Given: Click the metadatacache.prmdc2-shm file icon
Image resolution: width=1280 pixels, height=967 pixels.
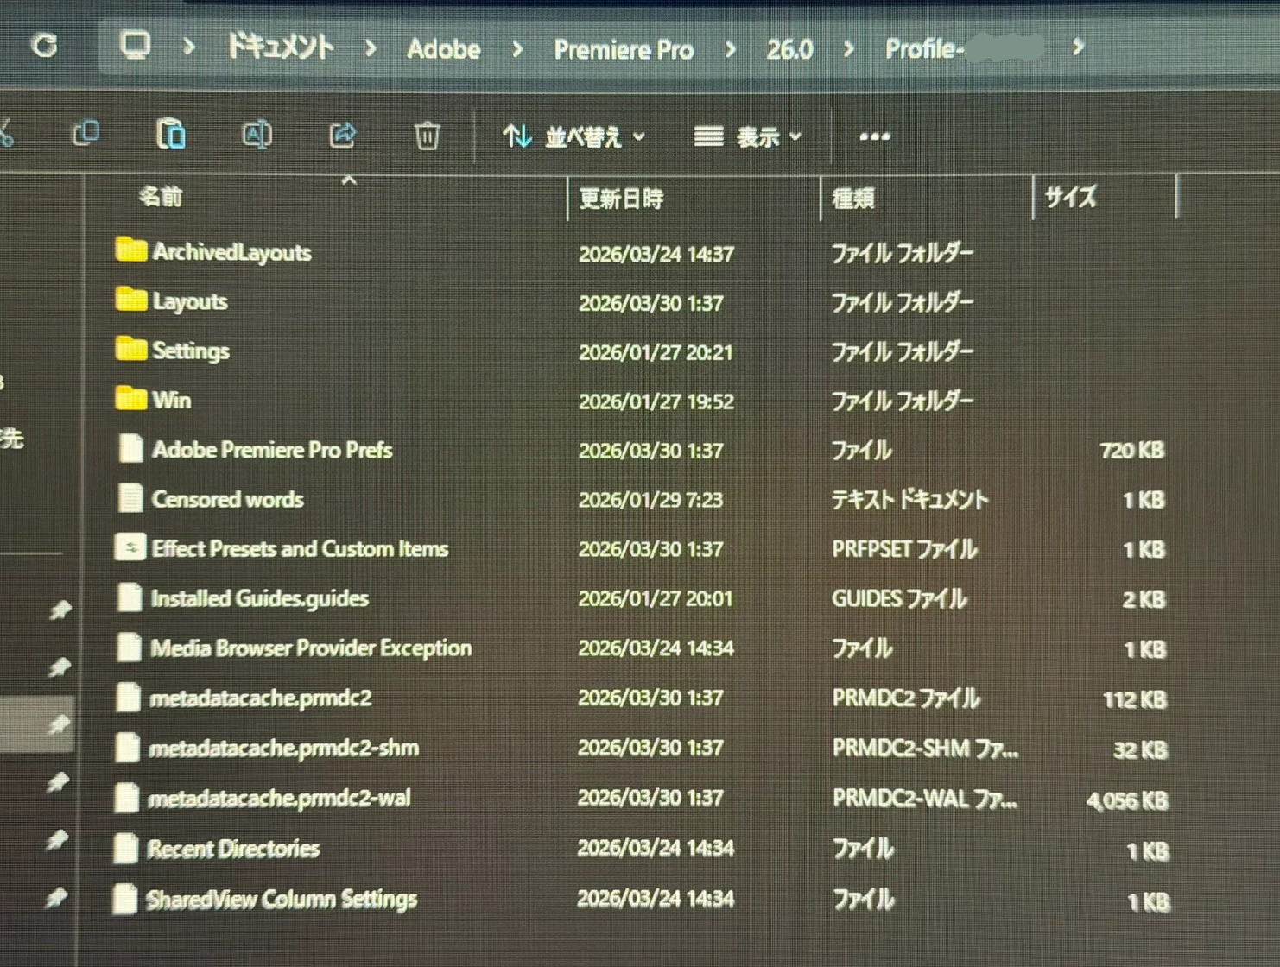Looking at the screenshot, I should tap(127, 747).
